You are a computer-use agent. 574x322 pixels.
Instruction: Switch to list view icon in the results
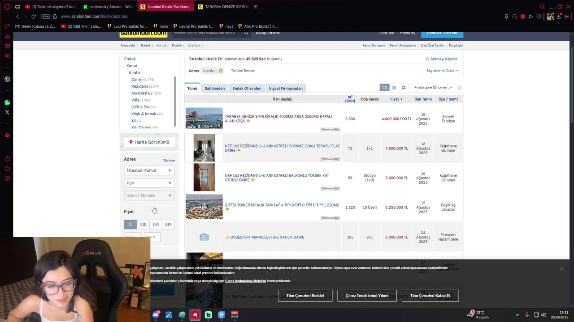(394, 88)
